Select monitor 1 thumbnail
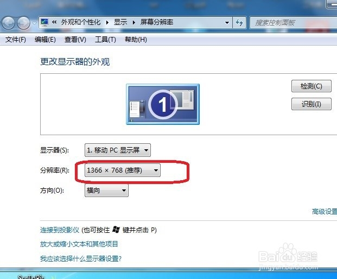 tap(163, 104)
